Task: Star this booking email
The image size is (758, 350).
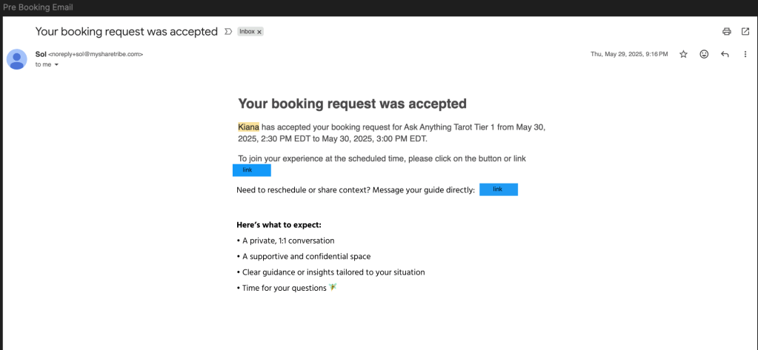Action: 684,54
